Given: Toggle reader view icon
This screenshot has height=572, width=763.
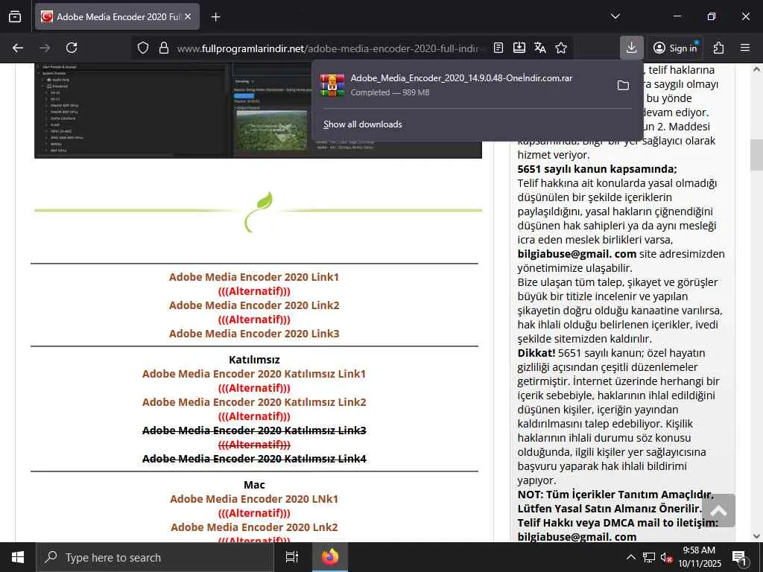Looking at the screenshot, I should click(x=498, y=48).
